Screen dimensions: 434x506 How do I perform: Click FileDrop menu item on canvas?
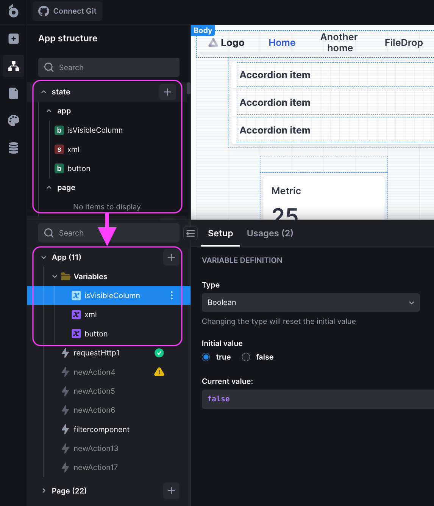coord(404,42)
